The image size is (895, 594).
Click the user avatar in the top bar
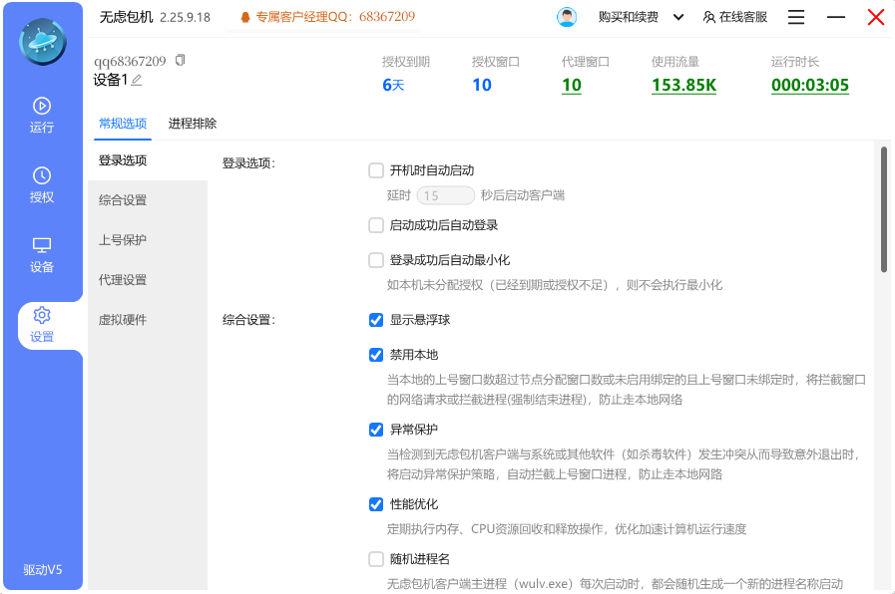[565, 16]
